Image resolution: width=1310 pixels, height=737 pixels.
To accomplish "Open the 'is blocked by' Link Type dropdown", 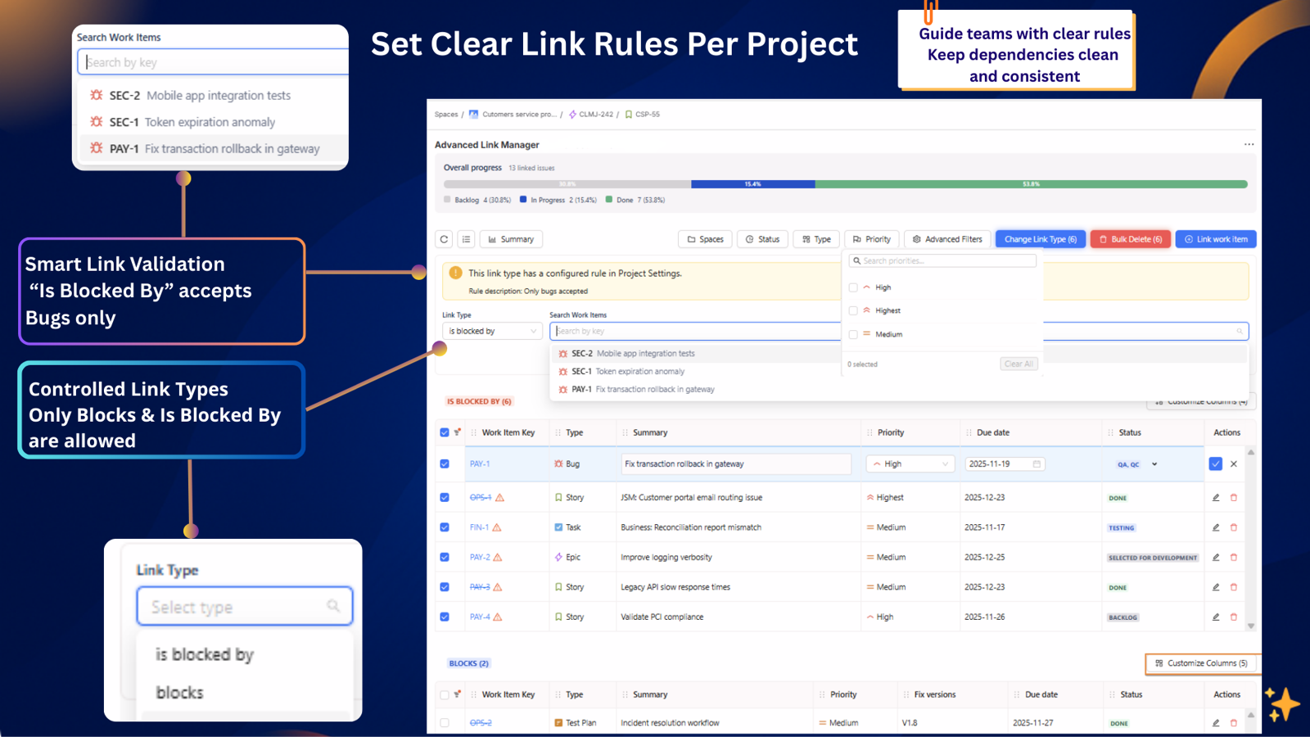I will [x=491, y=331].
